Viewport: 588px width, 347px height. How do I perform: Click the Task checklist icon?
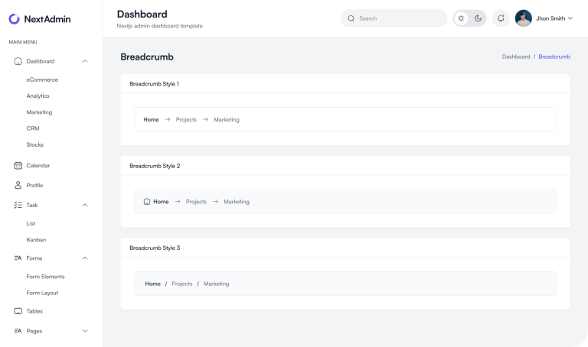[x=18, y=205]
